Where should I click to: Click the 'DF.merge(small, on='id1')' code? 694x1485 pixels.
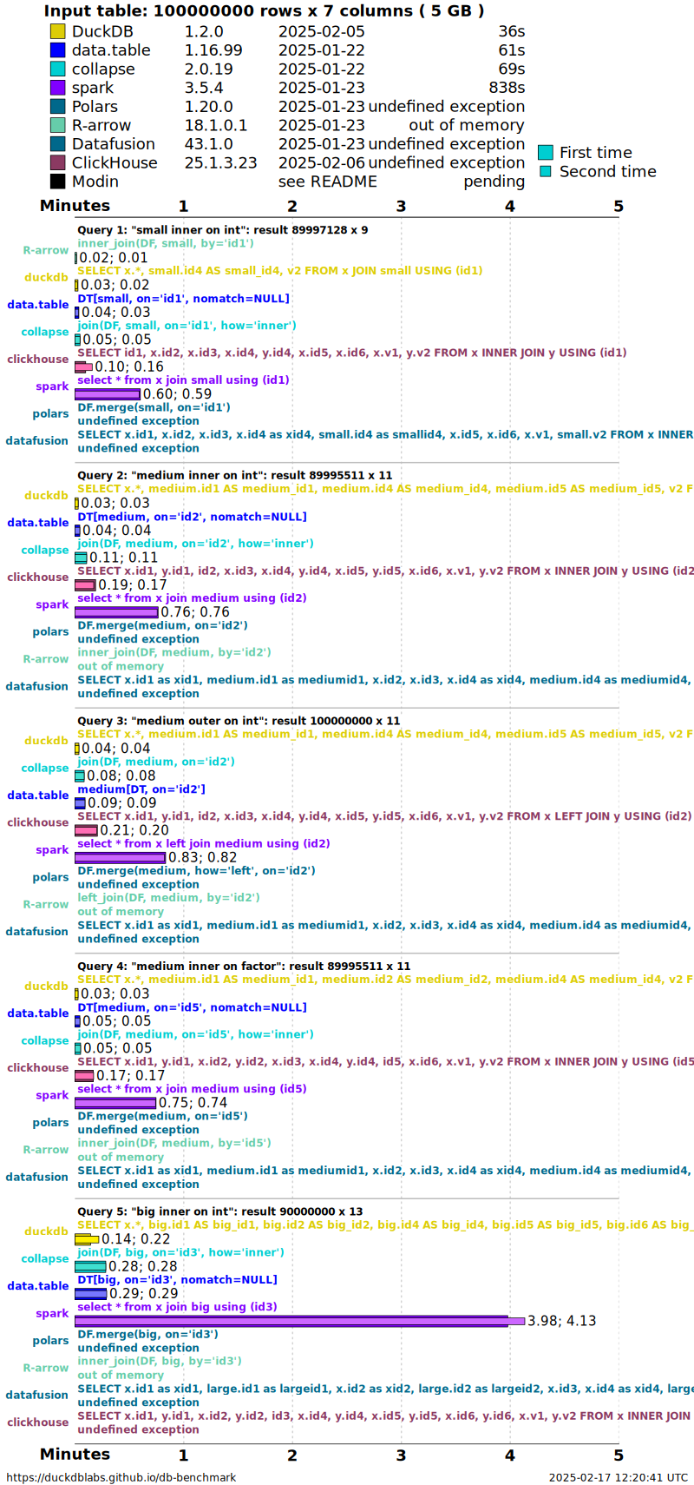[x=154, y=407]
